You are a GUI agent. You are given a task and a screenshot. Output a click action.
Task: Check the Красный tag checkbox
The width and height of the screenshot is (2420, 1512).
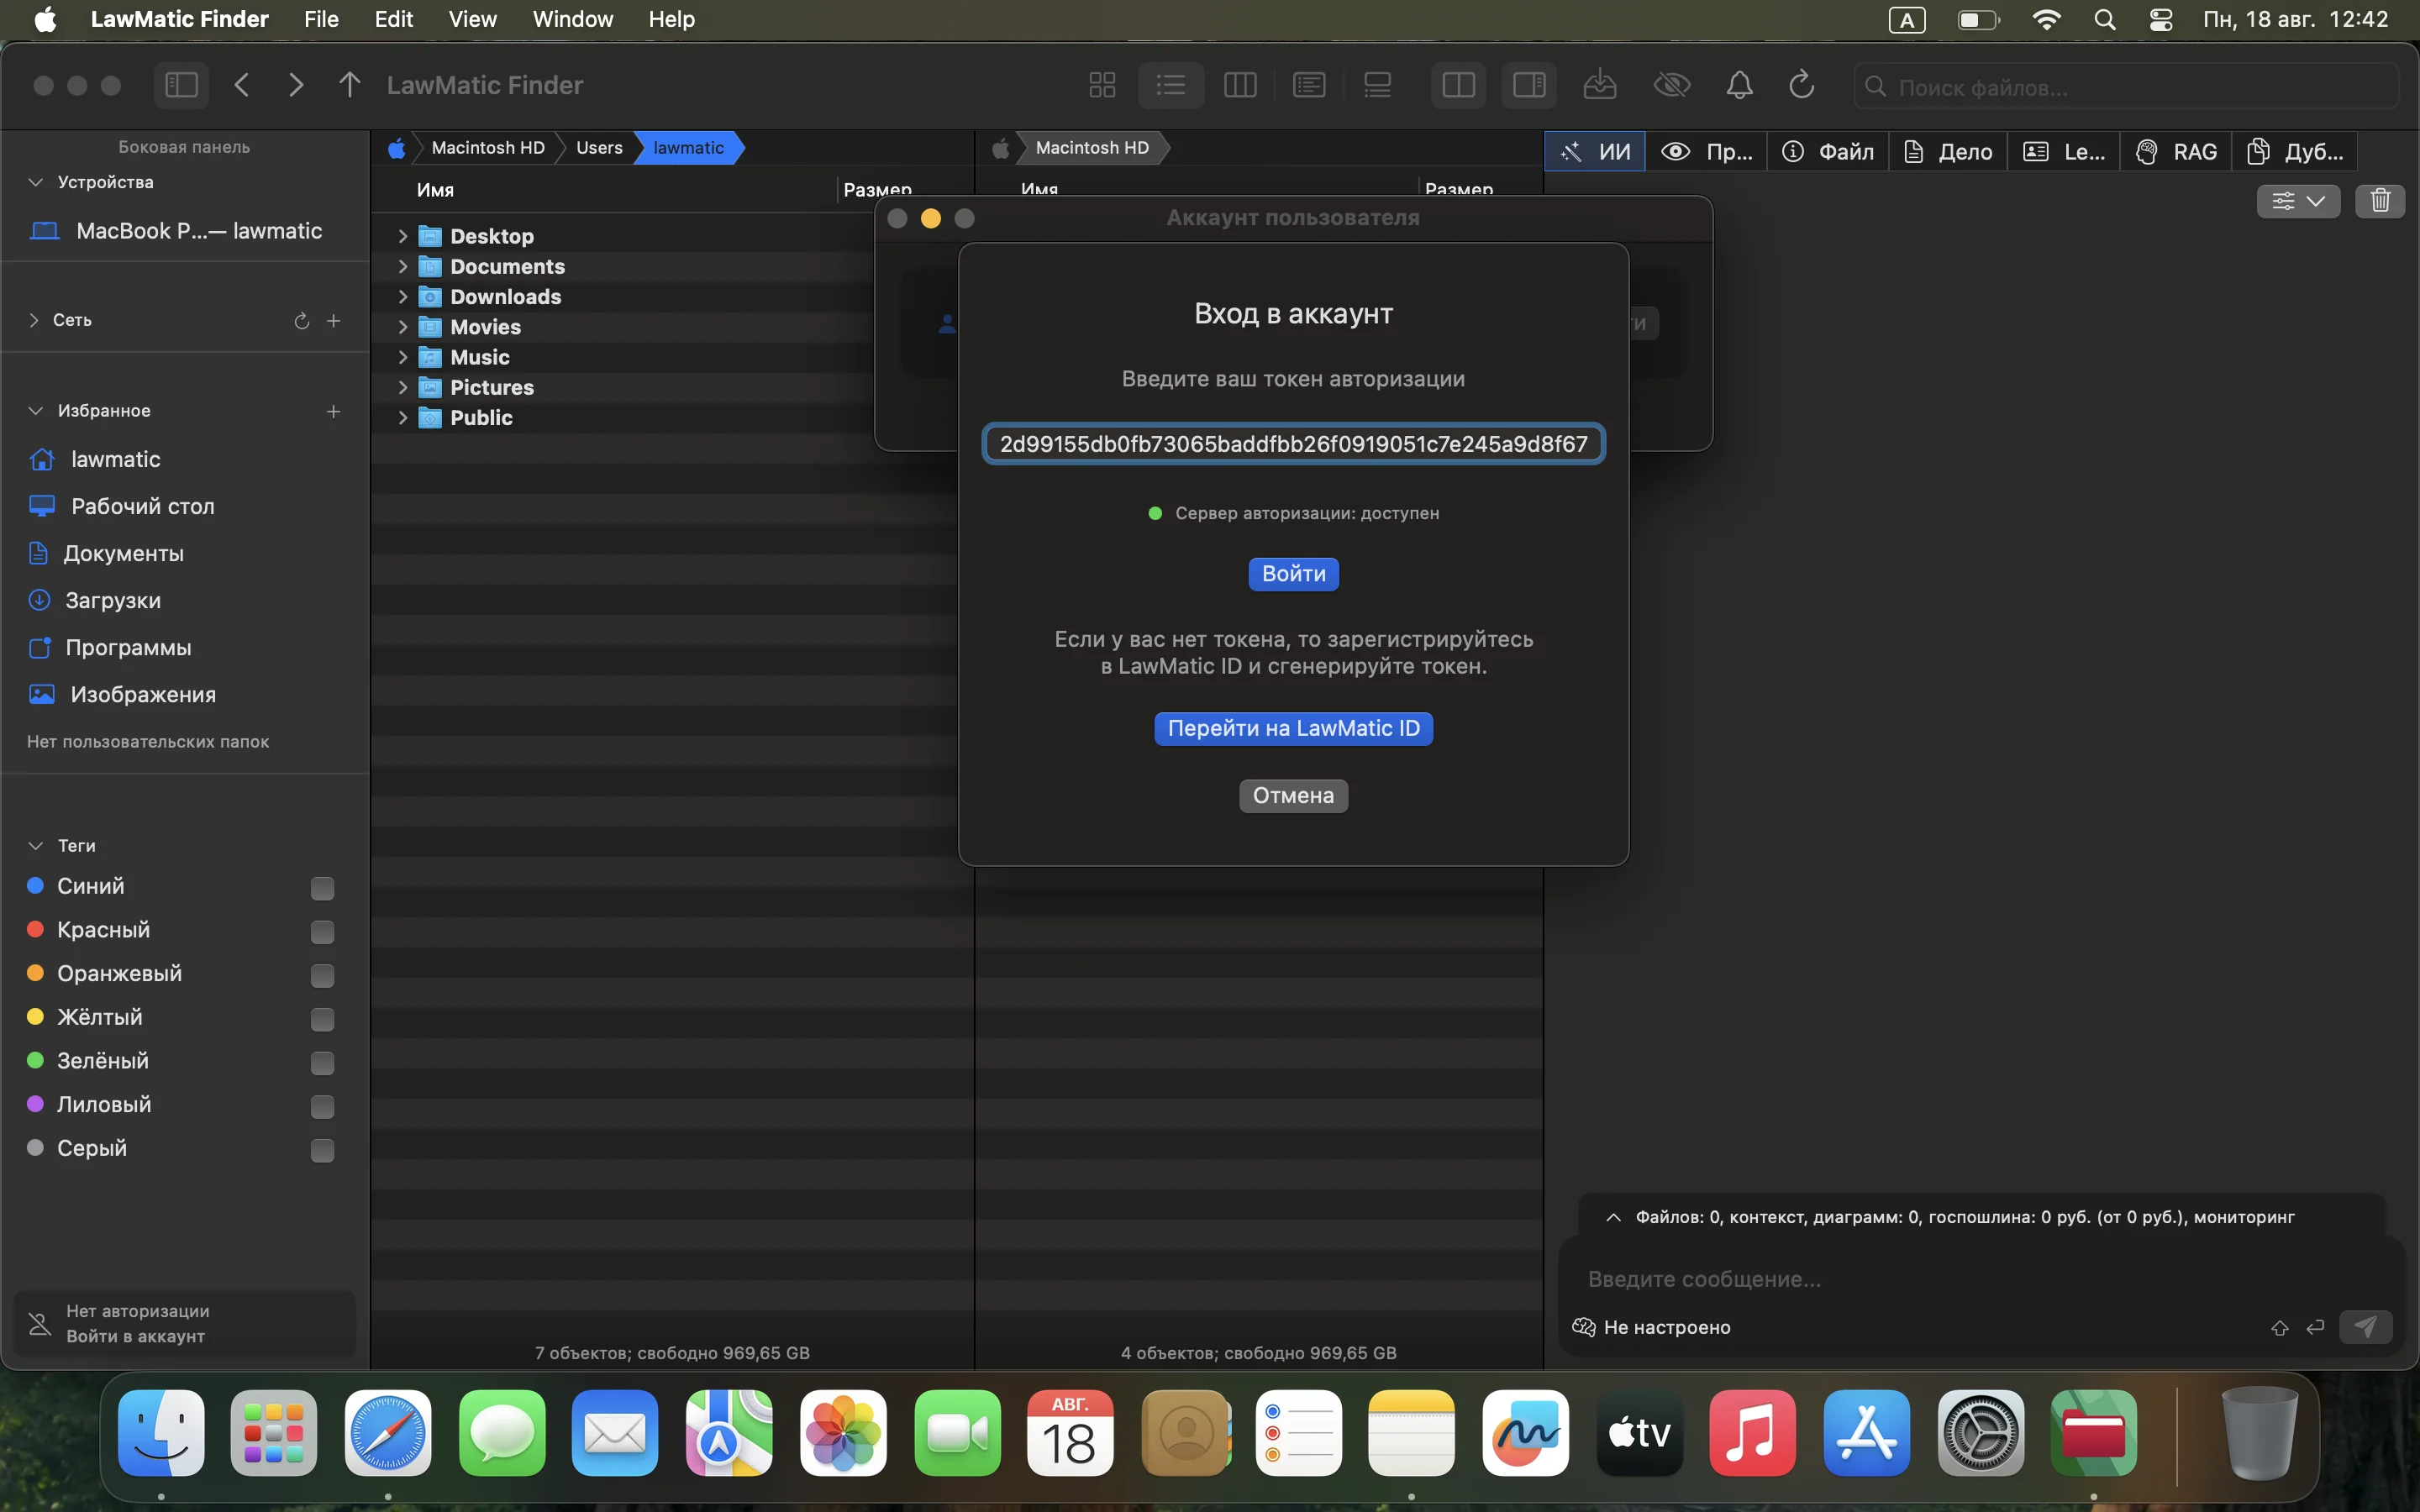(322, 931)
